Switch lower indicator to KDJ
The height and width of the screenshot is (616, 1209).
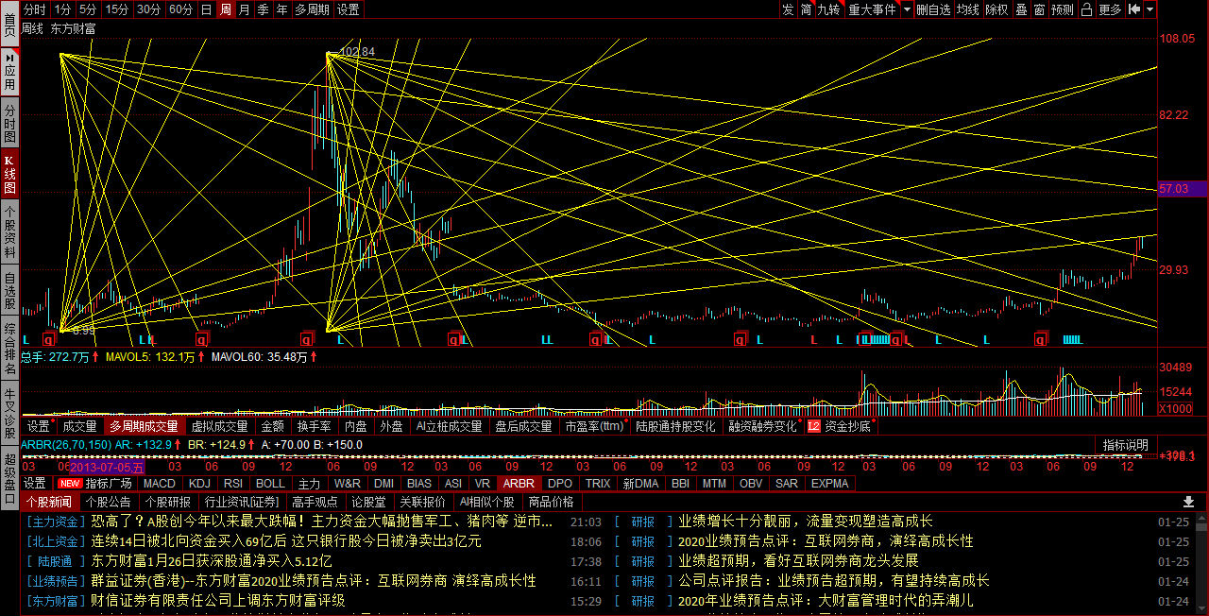pos(199,483)
